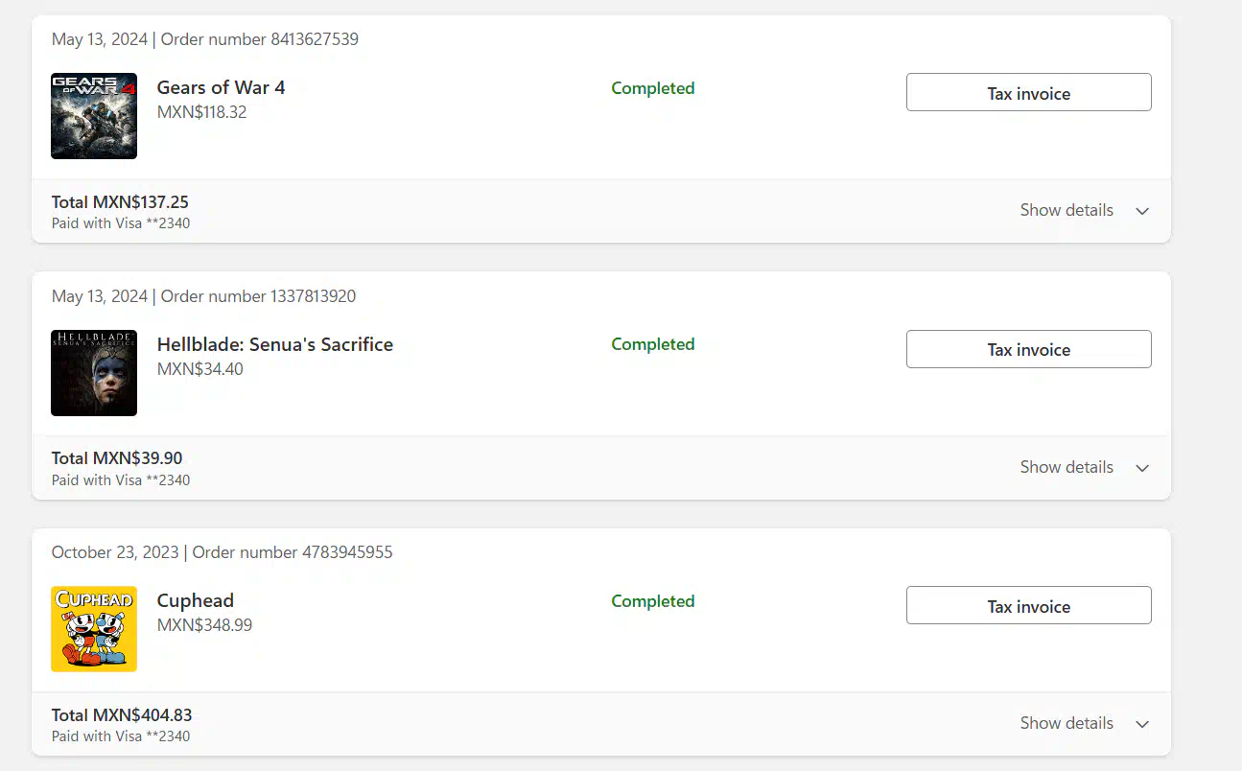Show details of the MXN$404.83 order

[x=1066, y=723]
